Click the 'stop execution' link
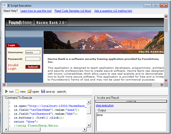Viewport: 171px width, 134px height. click(105, 105)
